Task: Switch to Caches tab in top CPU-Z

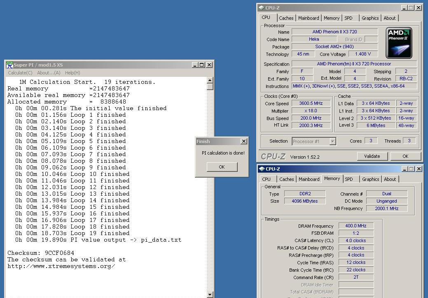Action: click(286, 18)
